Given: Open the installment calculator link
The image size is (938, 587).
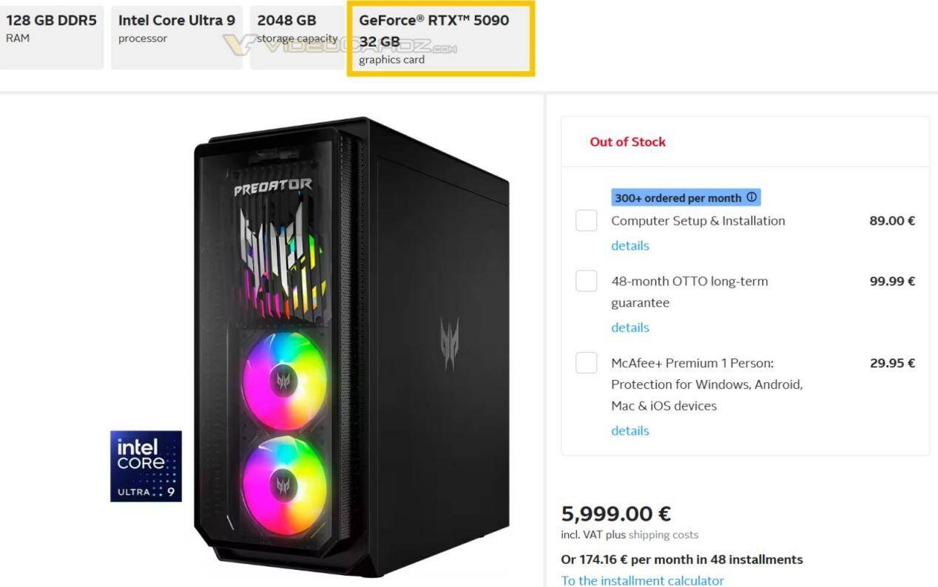Looking at the screenshot, I should coord(643,580).
